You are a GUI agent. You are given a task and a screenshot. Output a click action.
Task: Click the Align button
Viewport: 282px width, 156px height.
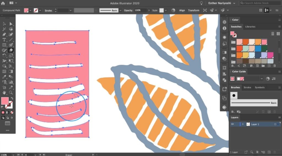[182, 10]
